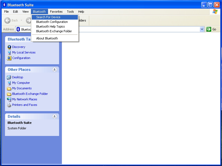Open the My Local Services link

click(x=24, y=52)
